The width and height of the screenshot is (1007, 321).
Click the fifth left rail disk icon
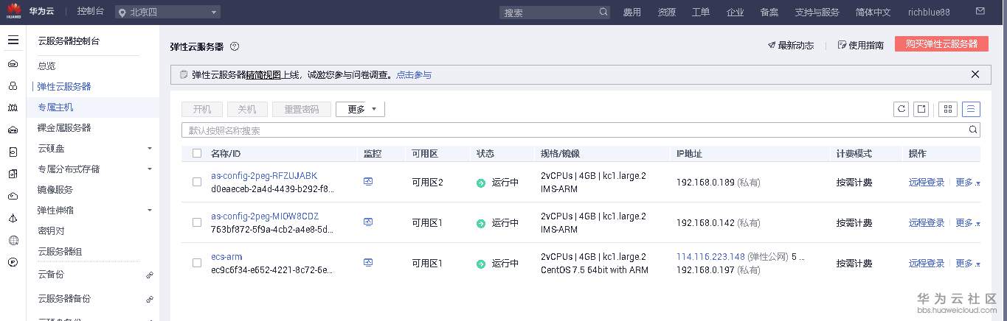coord(13,152)
